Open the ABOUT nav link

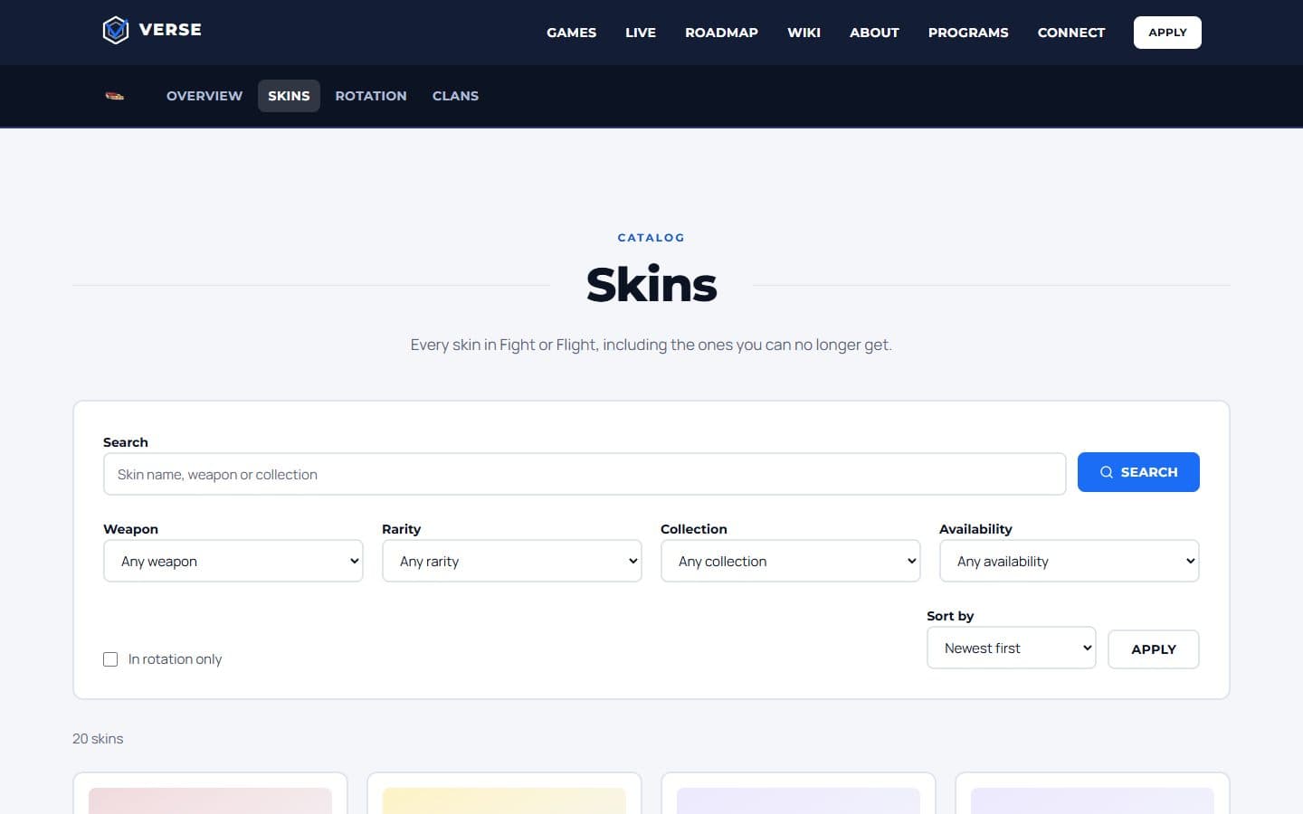click(874, 33)
